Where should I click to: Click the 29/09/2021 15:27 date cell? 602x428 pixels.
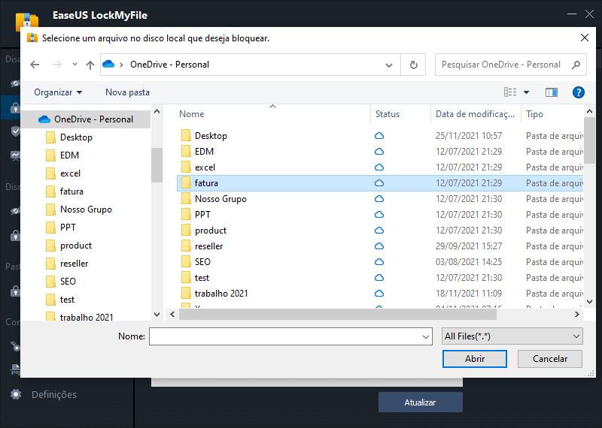point(468,246)
